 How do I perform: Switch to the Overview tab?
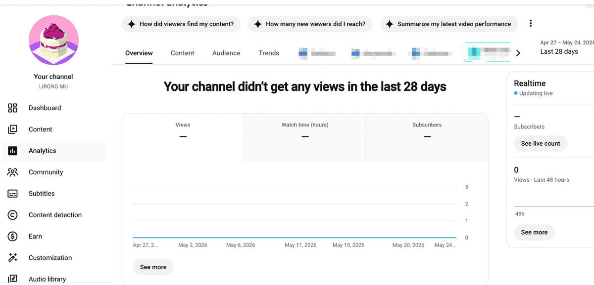click(139, 53)
